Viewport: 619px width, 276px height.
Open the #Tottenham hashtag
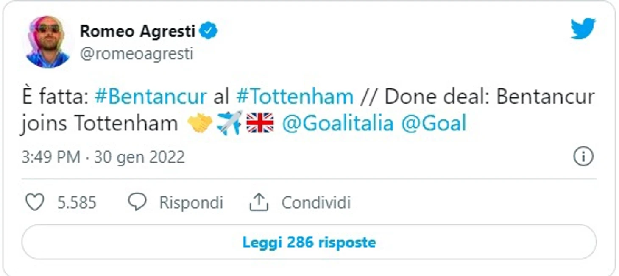(295, 97)
